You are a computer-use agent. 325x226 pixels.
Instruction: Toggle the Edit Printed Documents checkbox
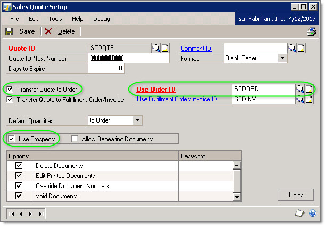19,175
